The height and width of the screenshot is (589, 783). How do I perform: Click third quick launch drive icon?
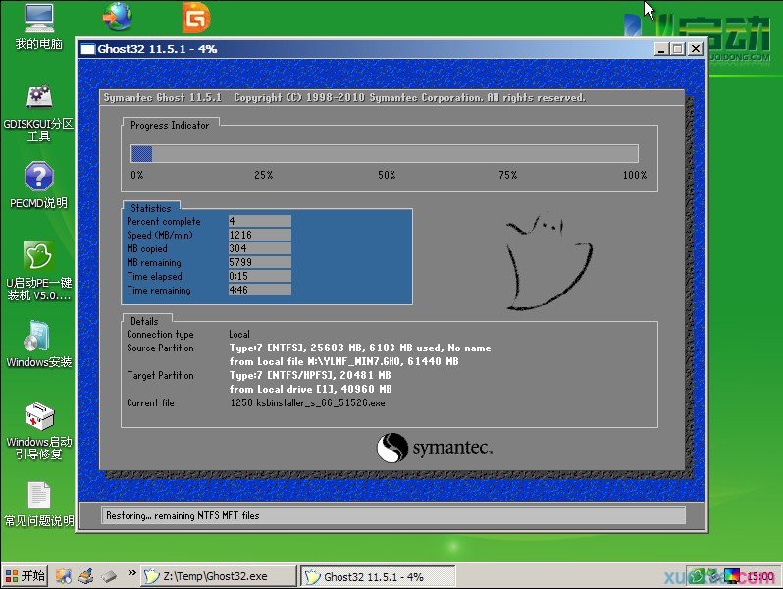coord(109,576)
